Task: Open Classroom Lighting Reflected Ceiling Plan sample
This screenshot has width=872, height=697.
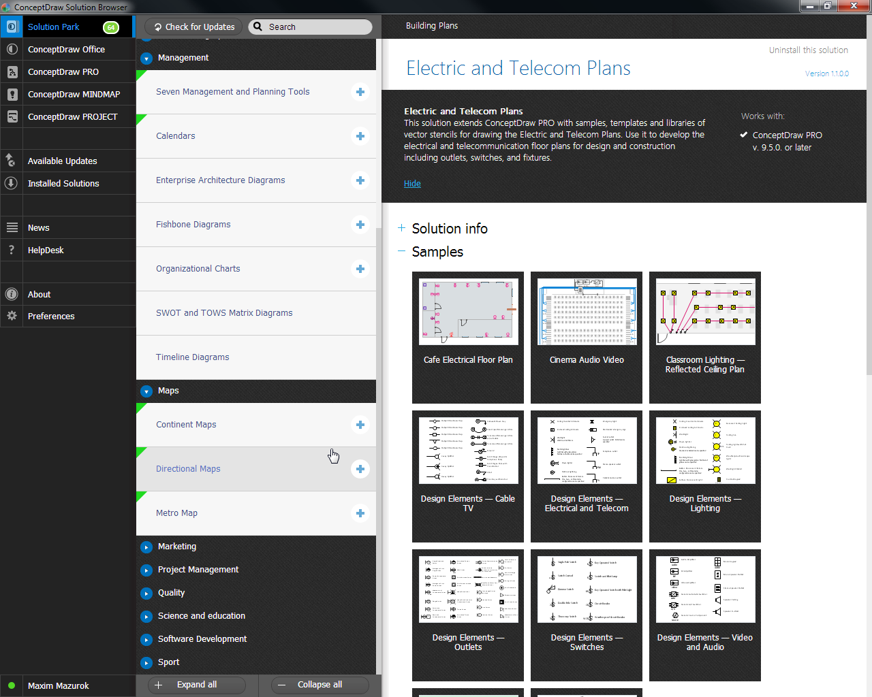Action: [x=705, y=338]
